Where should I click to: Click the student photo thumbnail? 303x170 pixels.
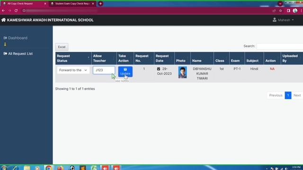coord(182,72)
